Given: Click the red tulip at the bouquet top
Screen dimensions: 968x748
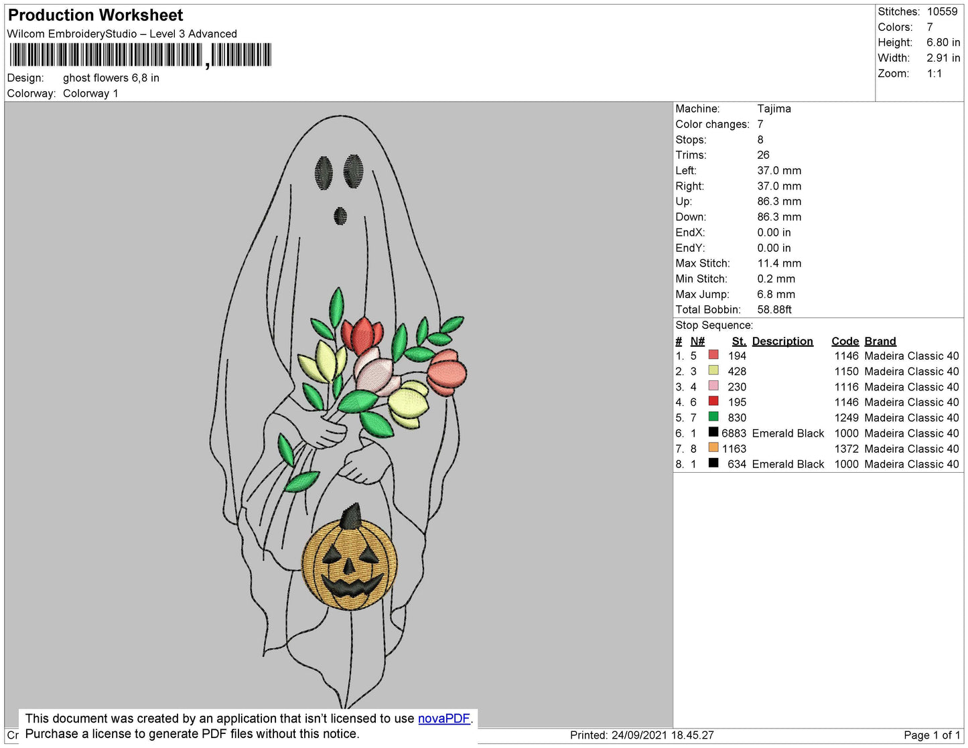Looking at the screenshot, I should click(361, 335).
